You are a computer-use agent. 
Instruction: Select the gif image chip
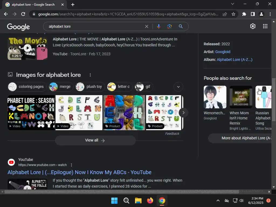(144, 87)
